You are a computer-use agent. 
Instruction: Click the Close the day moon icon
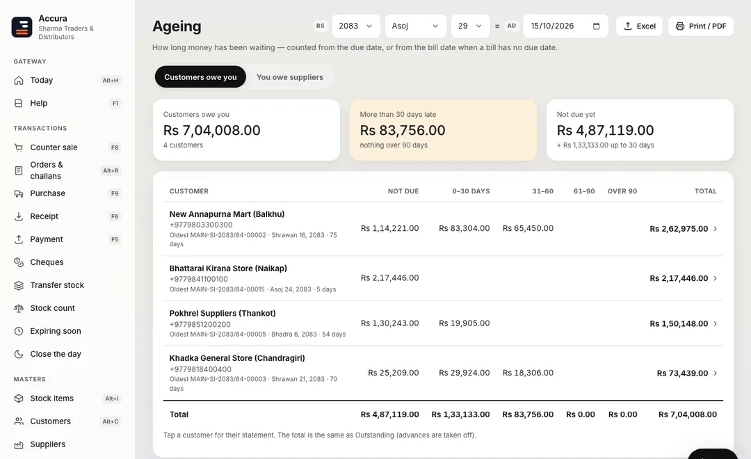pyautogui.click(x=19, y=354)
